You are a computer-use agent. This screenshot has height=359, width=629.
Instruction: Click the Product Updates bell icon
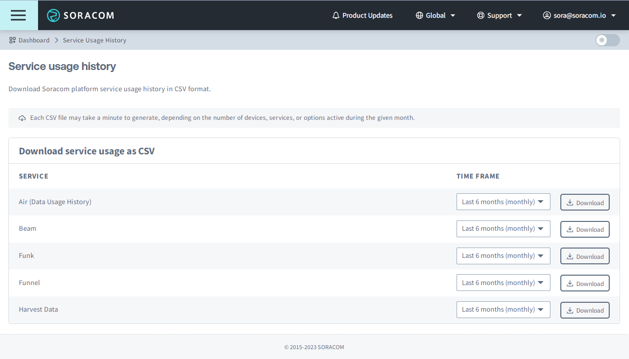point(335,15)
